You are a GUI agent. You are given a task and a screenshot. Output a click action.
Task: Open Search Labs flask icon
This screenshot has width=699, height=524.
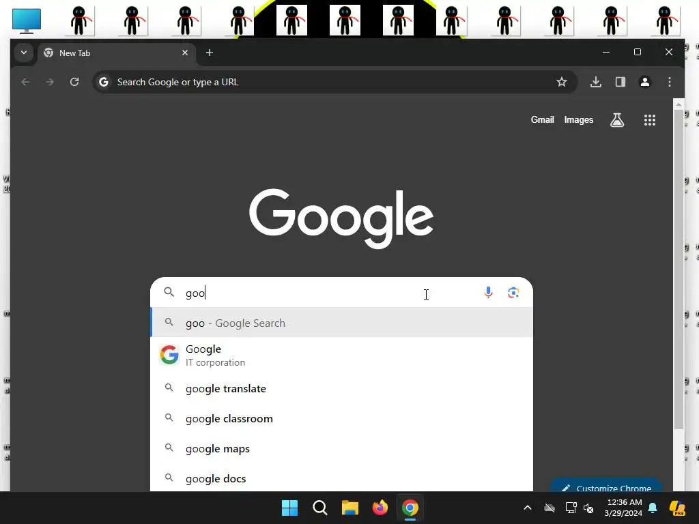click(617, 120)
